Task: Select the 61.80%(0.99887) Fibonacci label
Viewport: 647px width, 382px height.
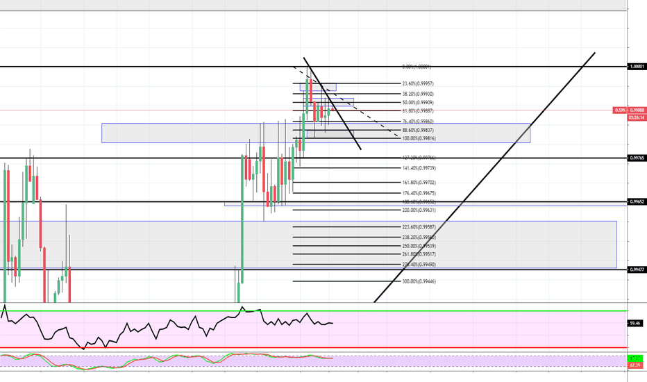Action: pyautogui.click(x=417, y=110)
